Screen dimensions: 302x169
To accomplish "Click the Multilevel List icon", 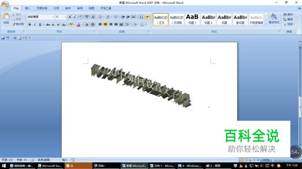I will pyautogui.click(x=116, y=17).
